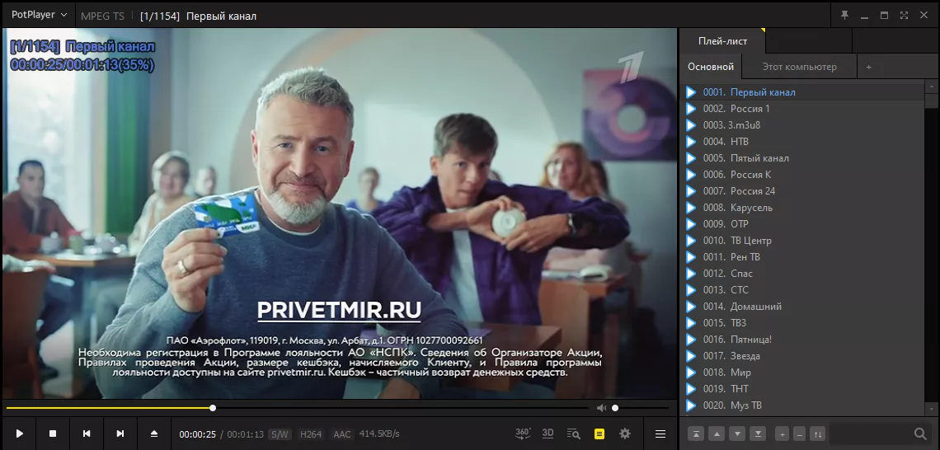Viewport: 940px width, 450px height.
Task: Click the S/W decoder indicator
Action: (280, 434)
